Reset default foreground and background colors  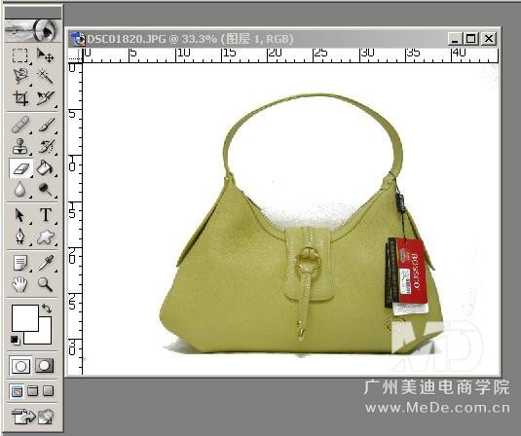tap(15, 340)
